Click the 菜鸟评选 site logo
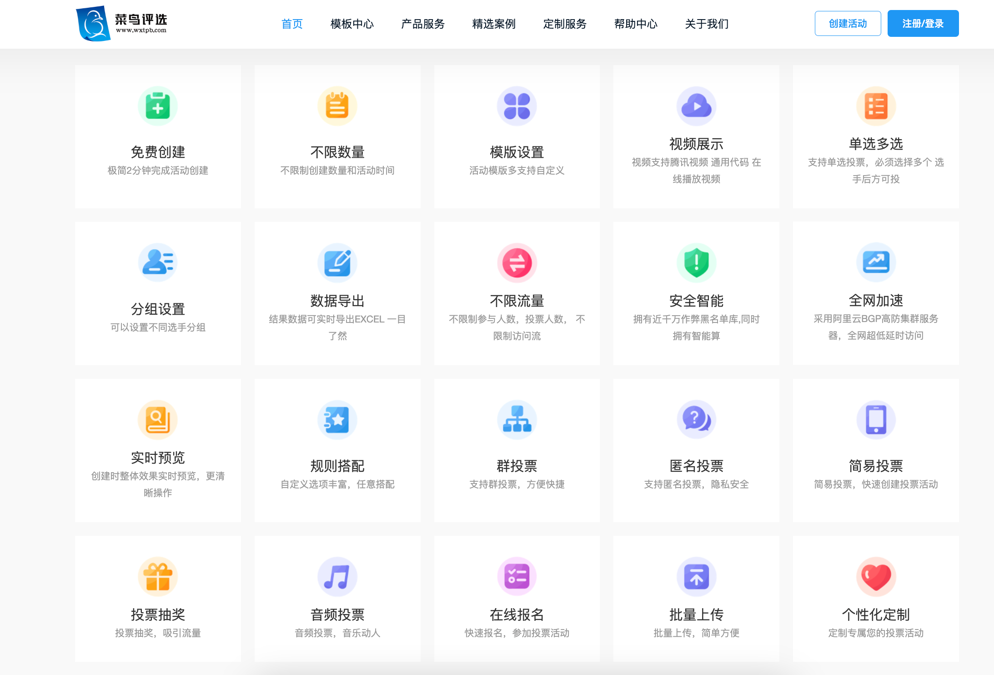Screen dimensions: 994x675 pos(122,24)
